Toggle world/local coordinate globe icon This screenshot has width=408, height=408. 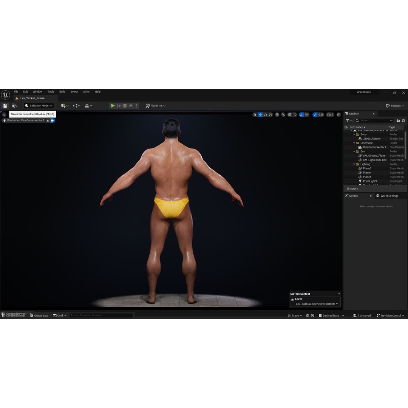[277, 115]
